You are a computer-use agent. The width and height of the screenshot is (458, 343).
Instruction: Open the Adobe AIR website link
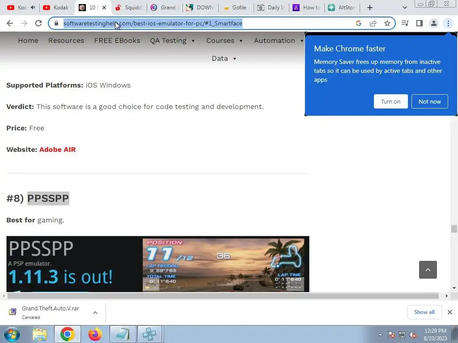[58, 149]
